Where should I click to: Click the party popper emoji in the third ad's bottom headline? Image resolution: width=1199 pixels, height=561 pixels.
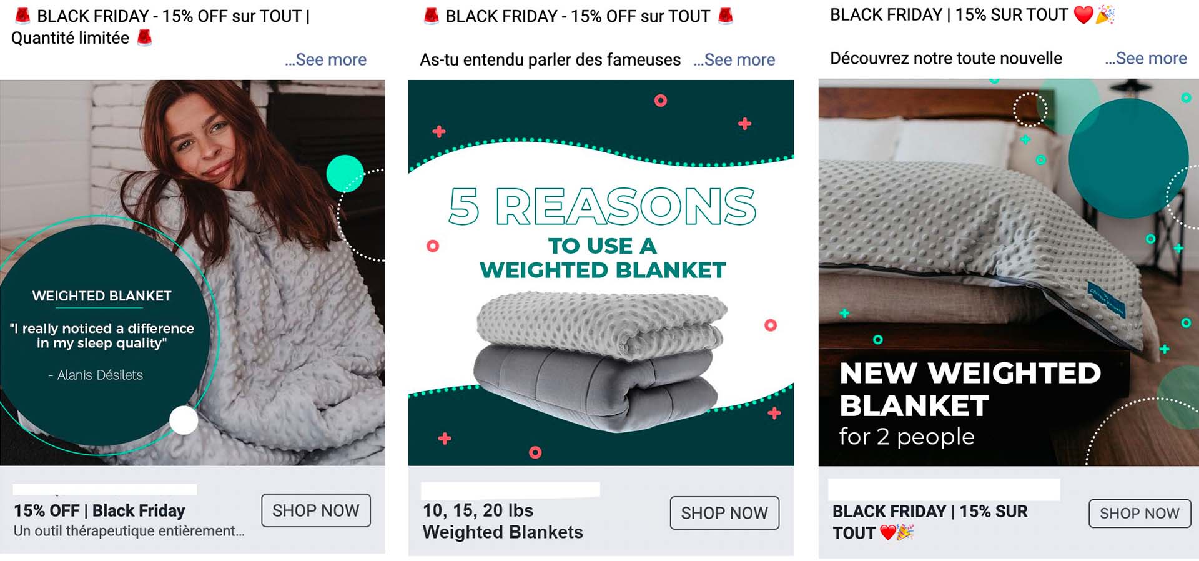point(905,533)
